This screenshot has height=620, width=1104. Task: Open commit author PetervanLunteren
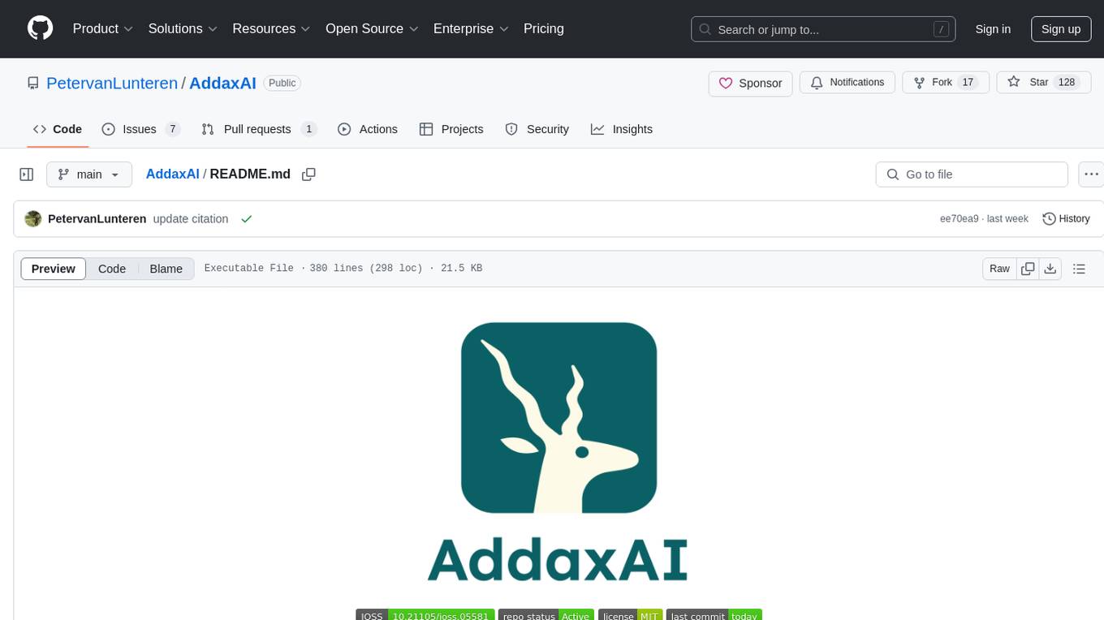97,219
